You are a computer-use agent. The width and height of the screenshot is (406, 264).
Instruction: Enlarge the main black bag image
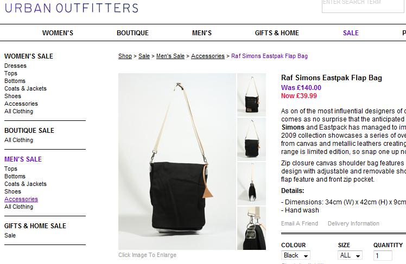click(177, 162)
